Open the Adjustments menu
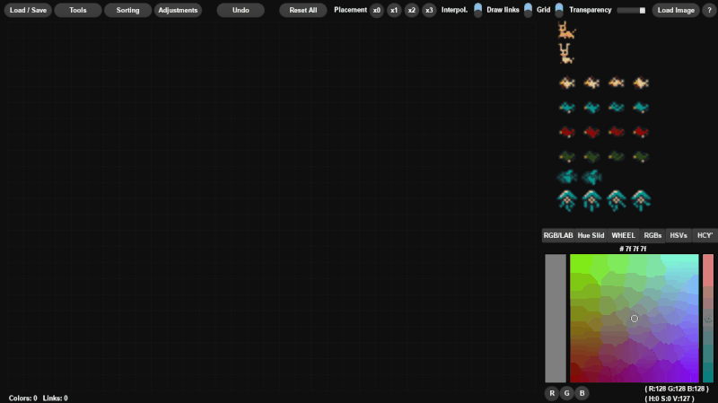Viewport: 718px width, 403px height. [x=178, y=10]
